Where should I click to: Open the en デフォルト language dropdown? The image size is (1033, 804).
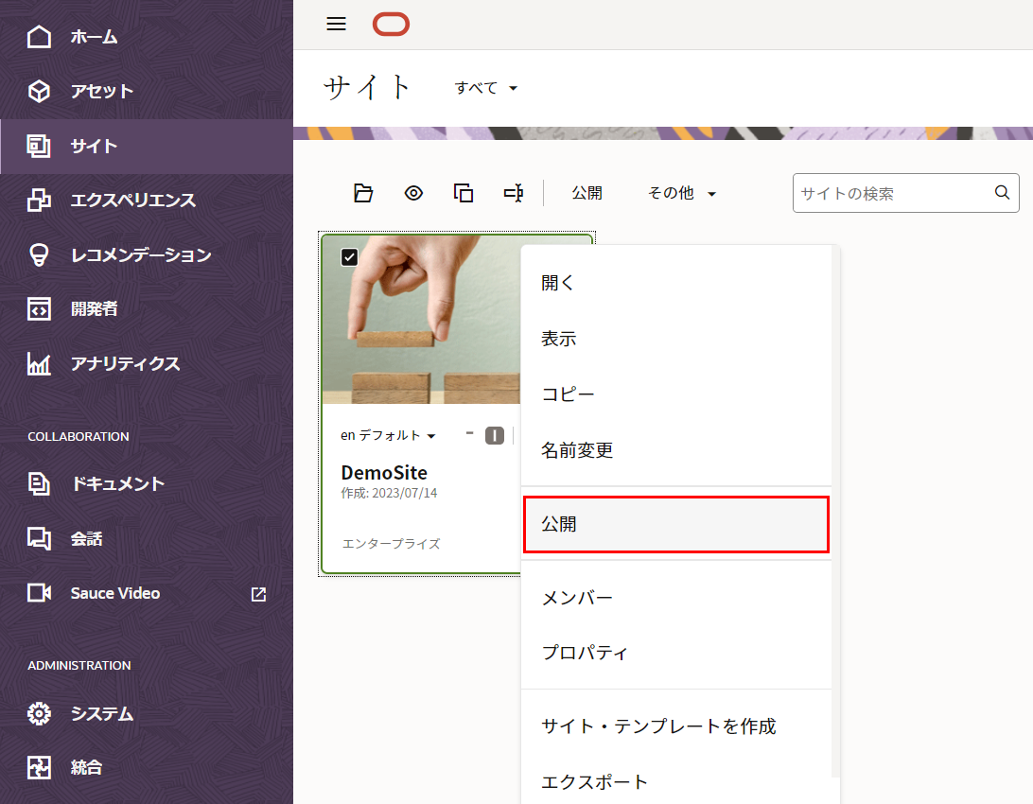pos(388,435)
